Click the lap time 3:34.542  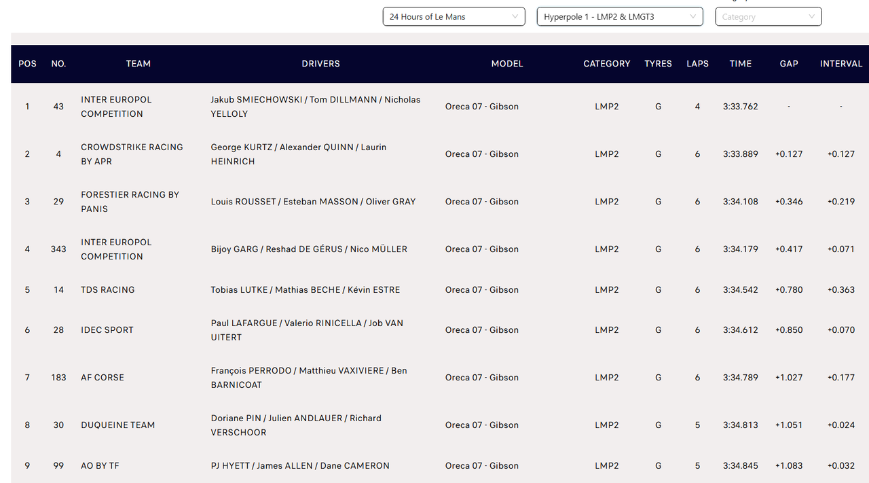tap(741, 290)
